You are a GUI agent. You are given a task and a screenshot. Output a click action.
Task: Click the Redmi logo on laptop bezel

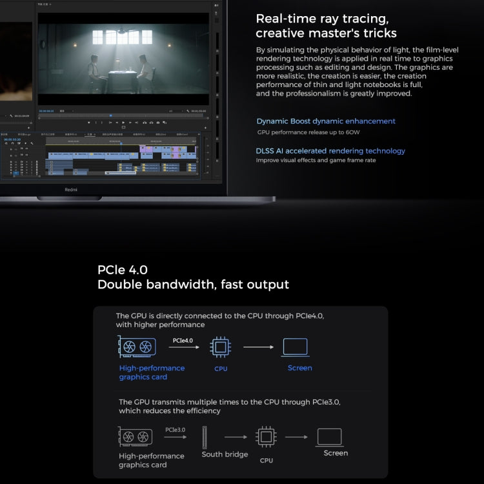point(70,190)
